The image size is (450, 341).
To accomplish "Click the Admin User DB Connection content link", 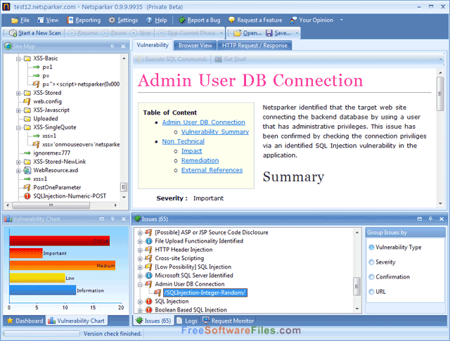I will pos(203,122).
